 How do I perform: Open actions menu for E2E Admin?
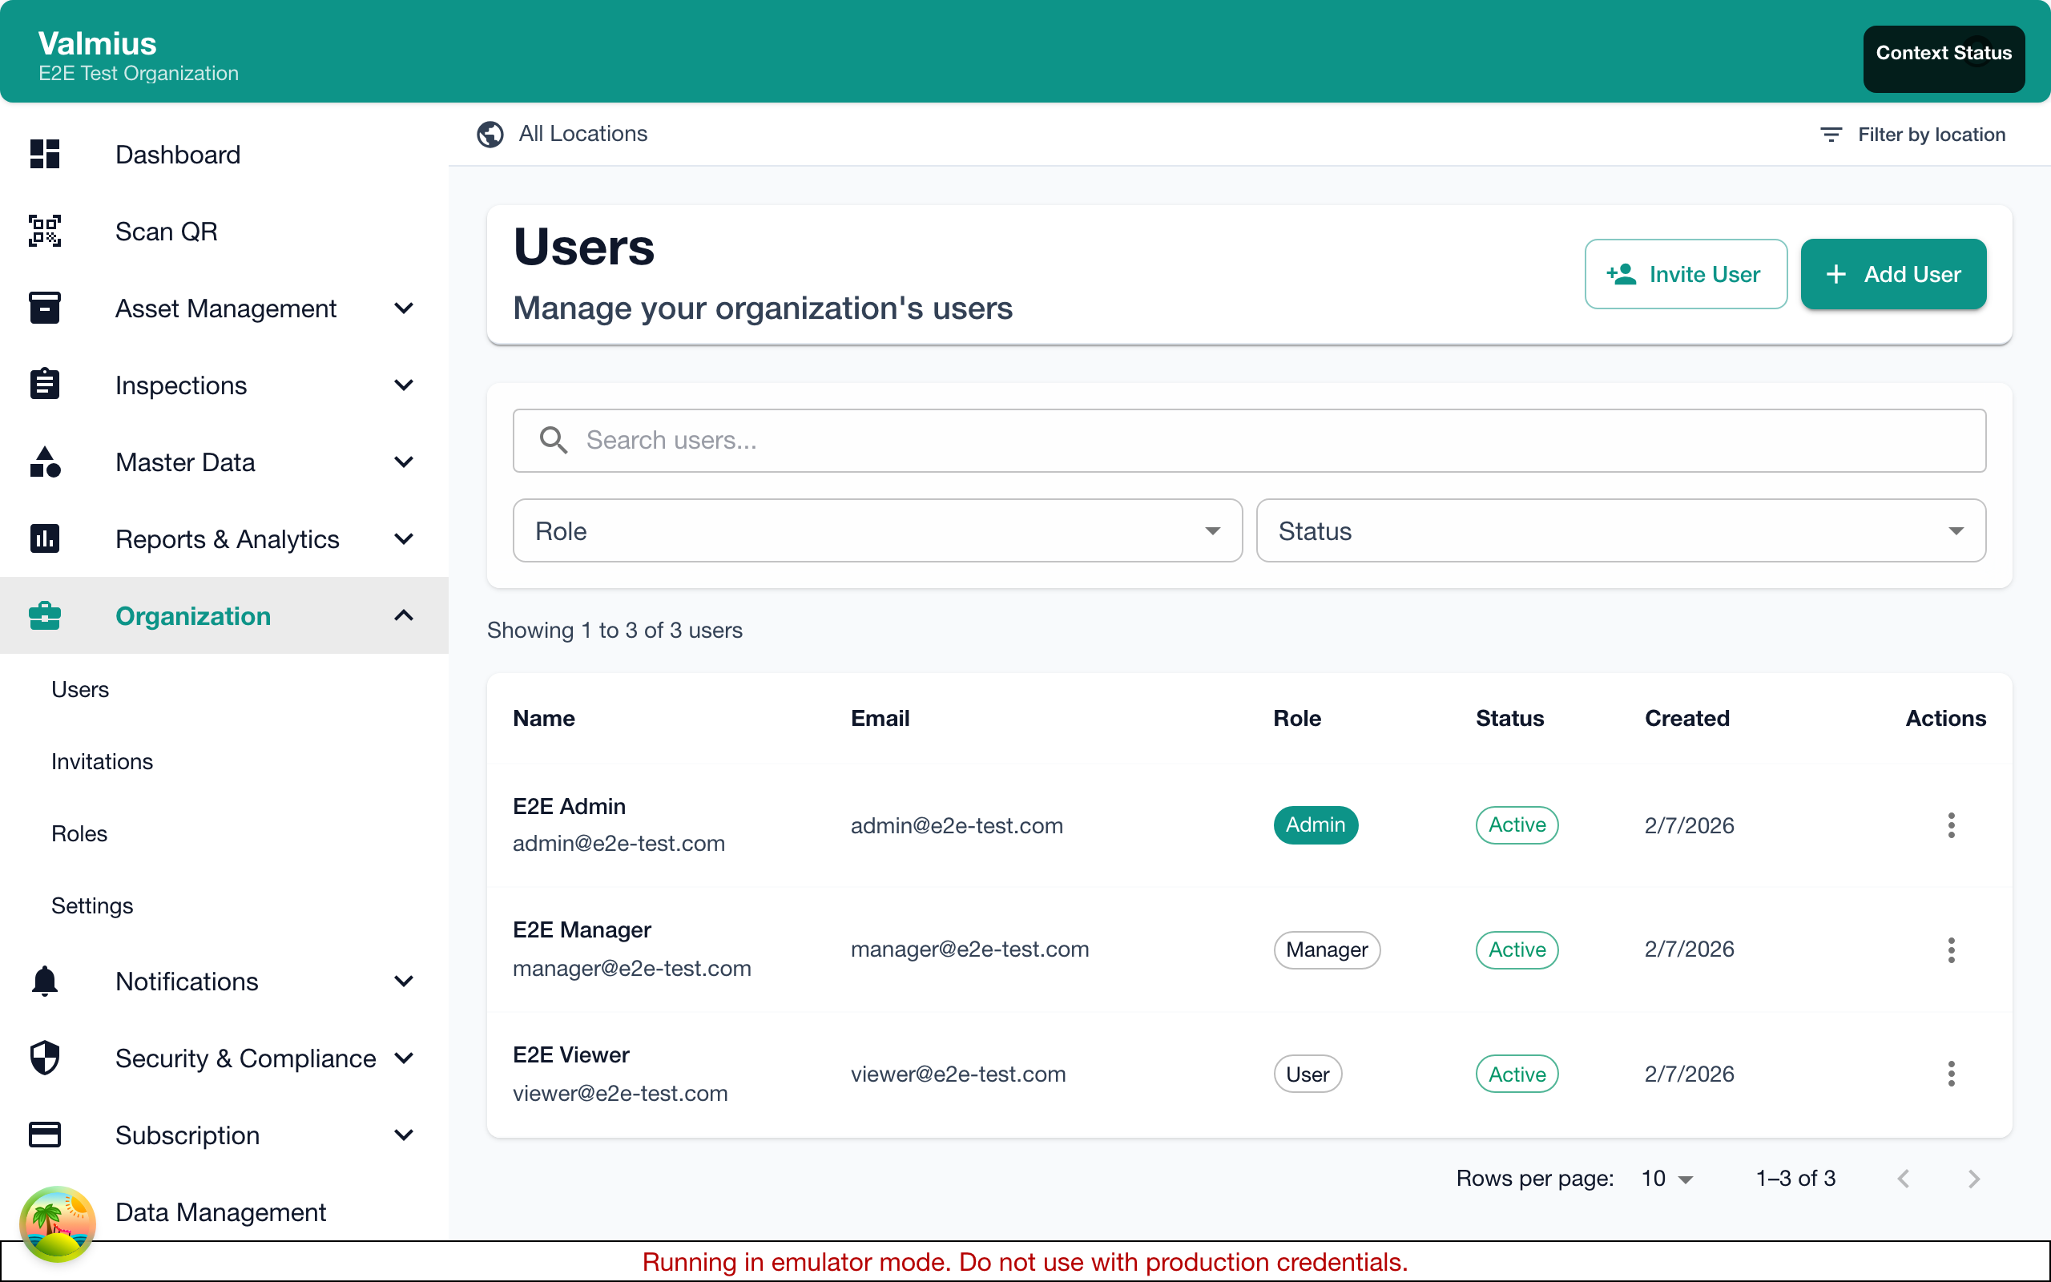click(1951, 825)
